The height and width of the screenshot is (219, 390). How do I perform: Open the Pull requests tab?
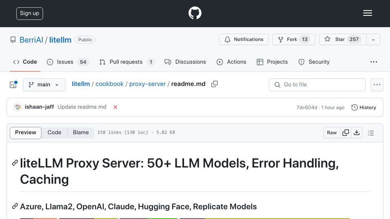pyautogui.click(x=127, y=62)
